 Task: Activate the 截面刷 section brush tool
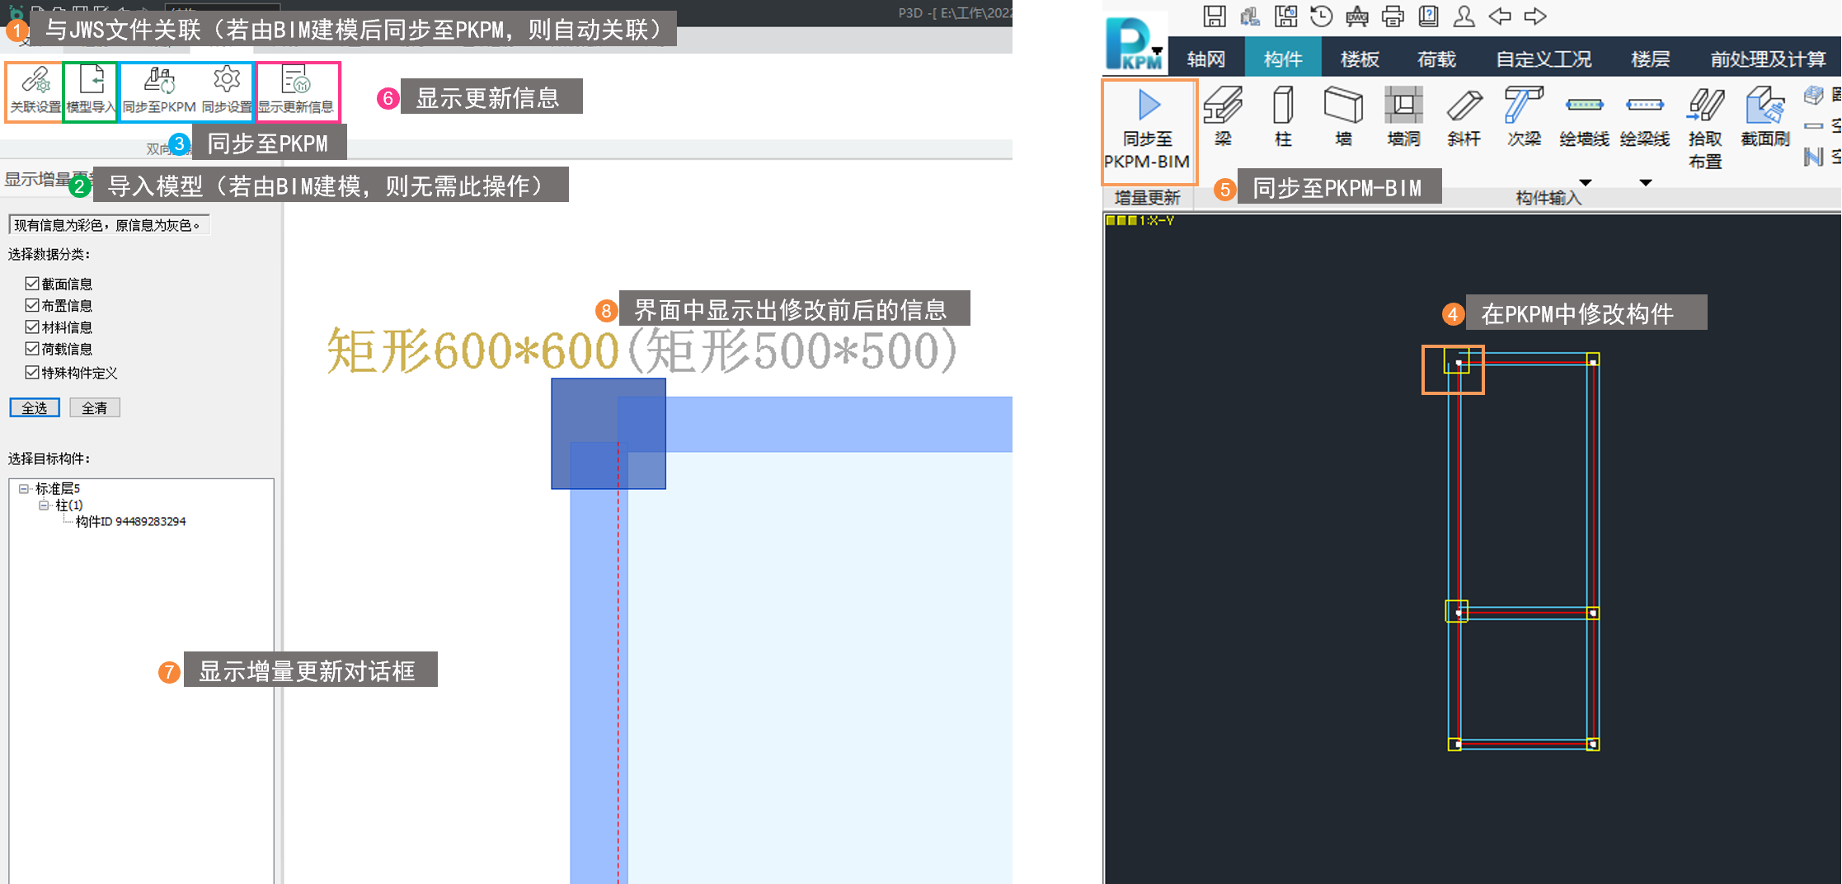coord(1765,117)
